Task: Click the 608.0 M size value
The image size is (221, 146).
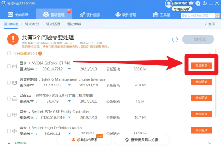Action: click(x=140, y=69)
